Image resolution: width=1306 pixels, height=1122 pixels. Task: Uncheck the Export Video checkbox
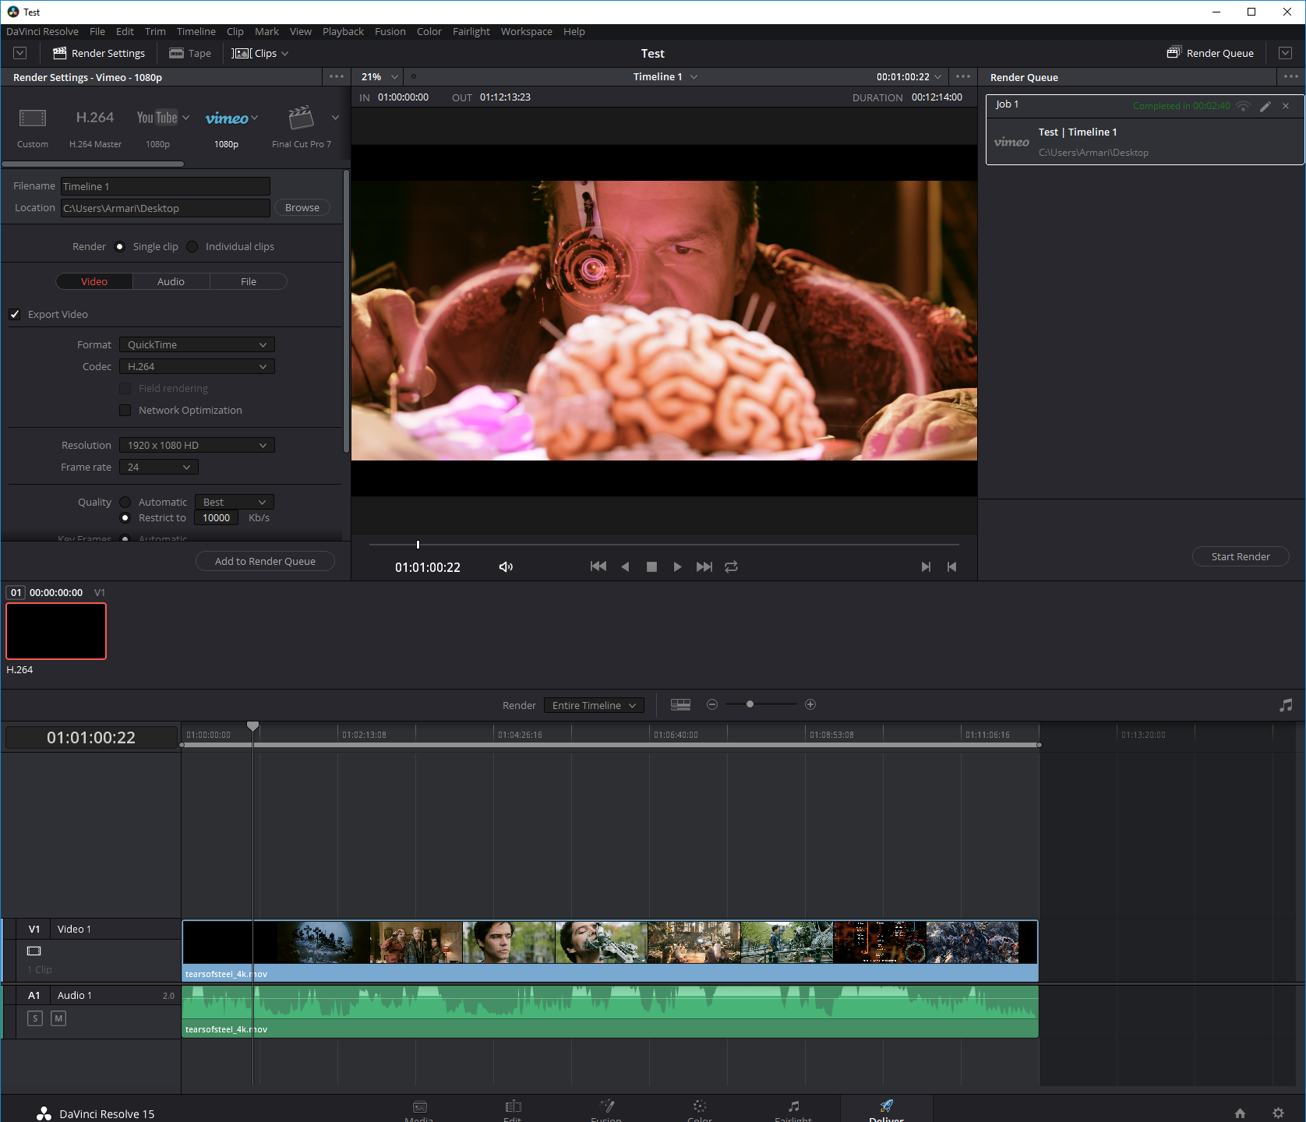15,314
